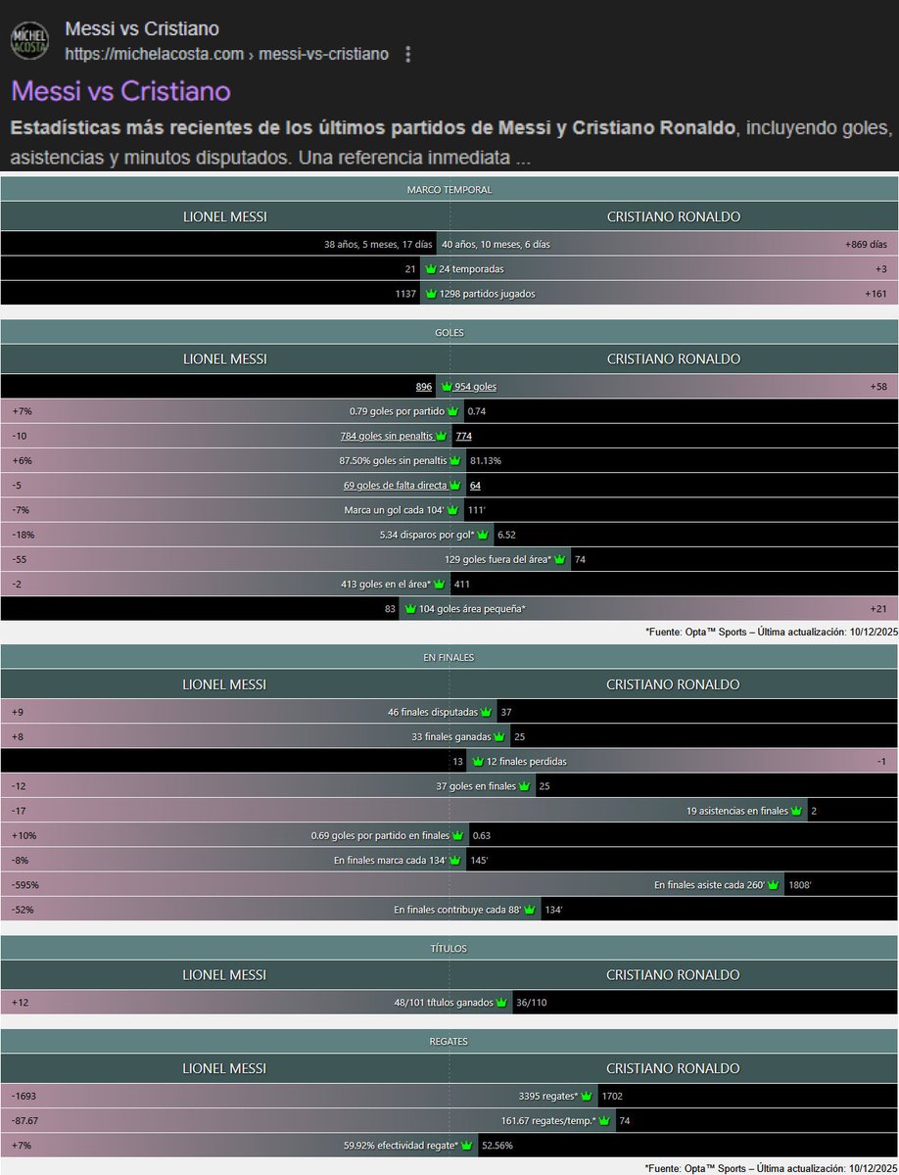The width and height of the screenshot is (899, 1175).
Task: Click the crown icon beside 1298 partidos jugados
Action: (430, 293)
